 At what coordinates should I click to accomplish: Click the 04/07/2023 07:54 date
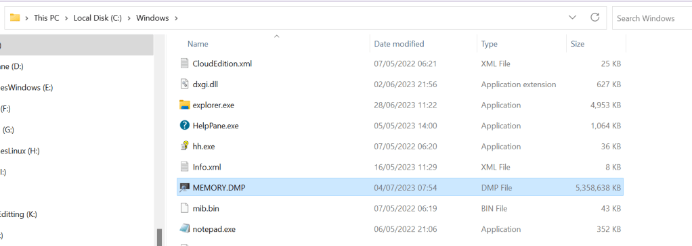click(x=405, y=188)
